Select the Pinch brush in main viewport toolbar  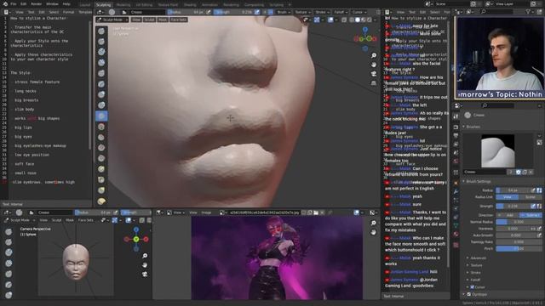[101, 179]
